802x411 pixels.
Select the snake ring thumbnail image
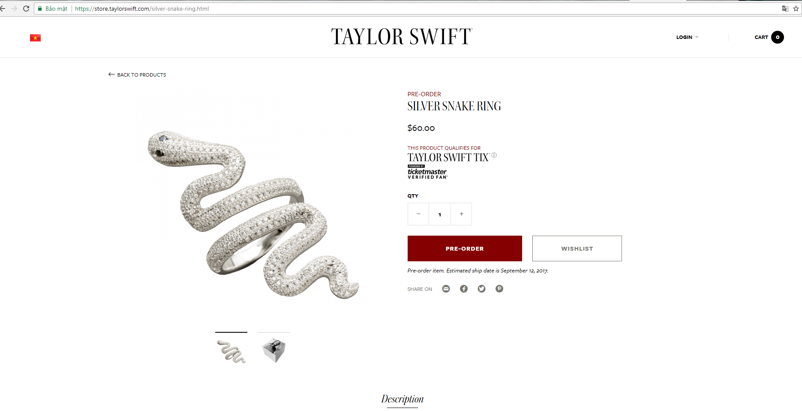[231, 351]
